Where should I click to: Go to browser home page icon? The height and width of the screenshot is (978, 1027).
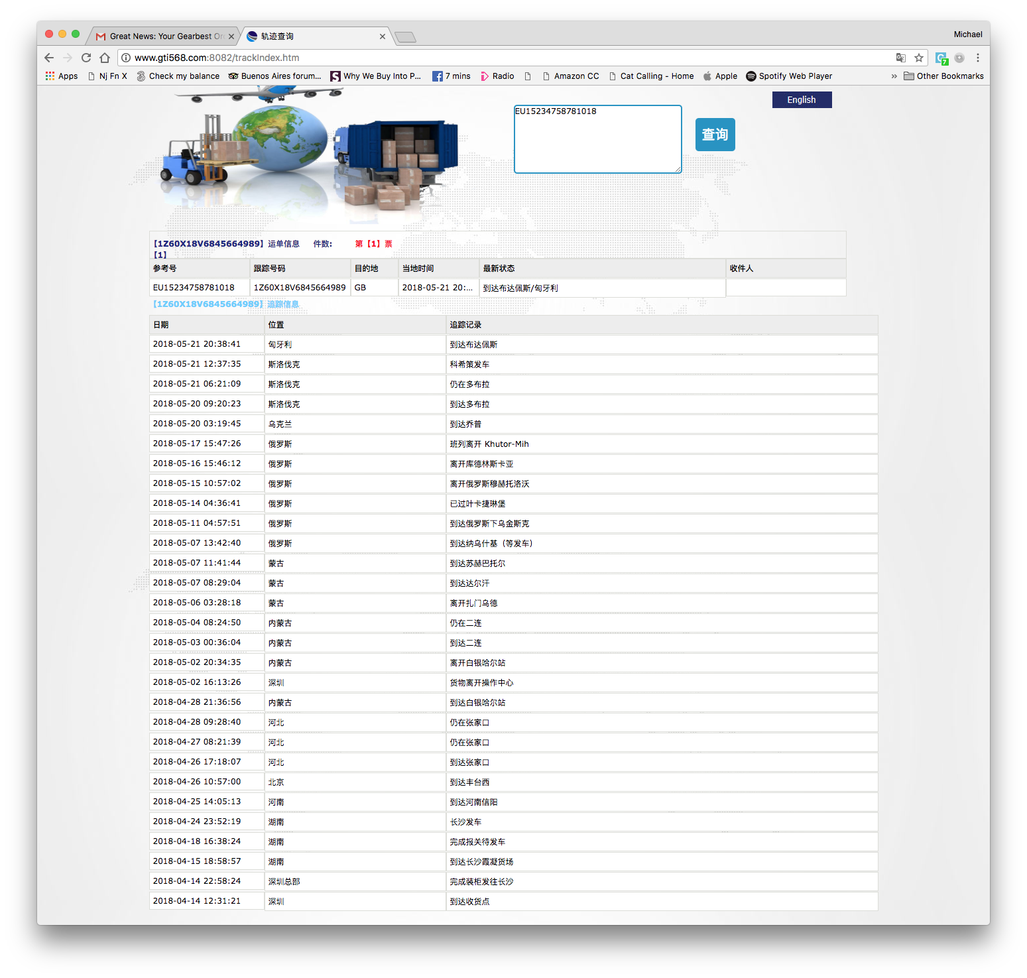point(105,58)
